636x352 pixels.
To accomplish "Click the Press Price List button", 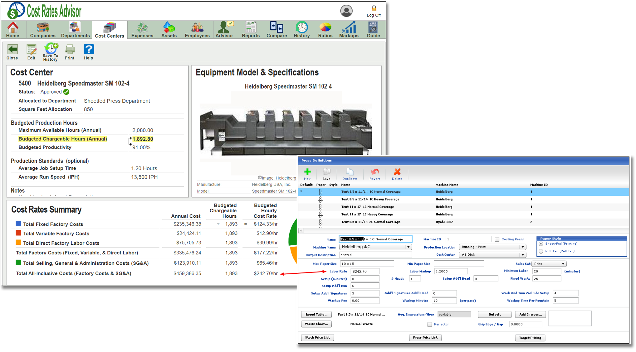I will point(425,338).
